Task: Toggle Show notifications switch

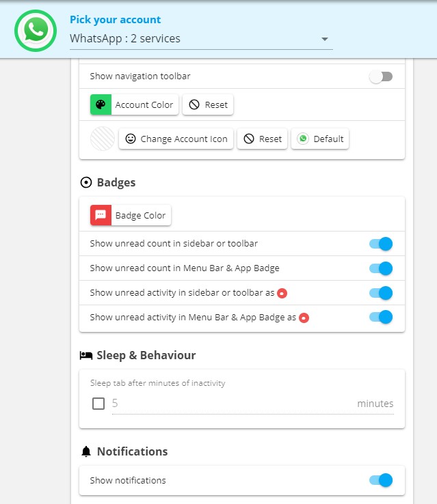Action: click(381, 480)
